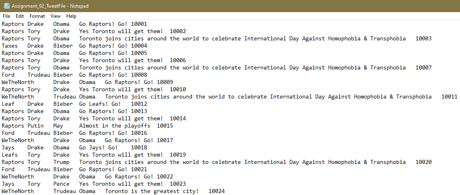This screenshot has width=460, height=195.
Task: Click the word Taxes on the 10004 line
Action: pyautogui.click(x=10, y=46)
